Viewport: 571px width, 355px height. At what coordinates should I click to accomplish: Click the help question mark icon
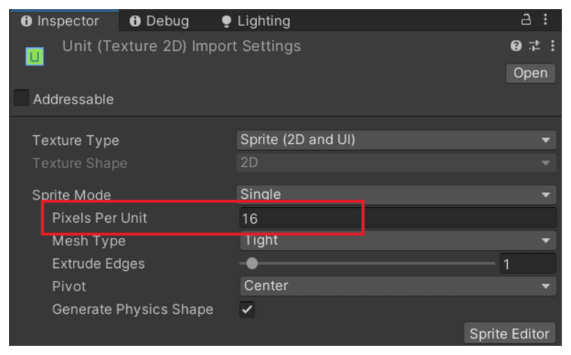pyautogui.click(x=515, y=46)
